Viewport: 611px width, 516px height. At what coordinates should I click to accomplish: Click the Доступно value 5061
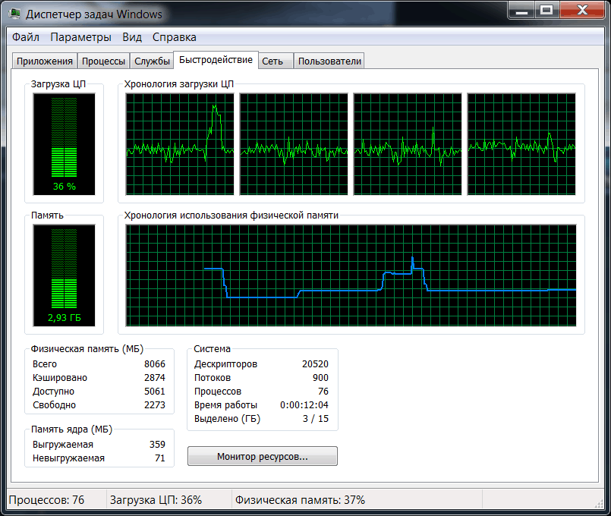click(155, 392)
